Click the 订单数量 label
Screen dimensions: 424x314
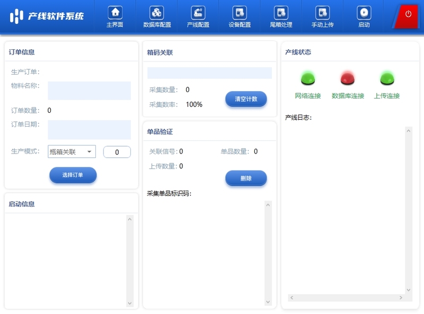click(x=25, y=110)
